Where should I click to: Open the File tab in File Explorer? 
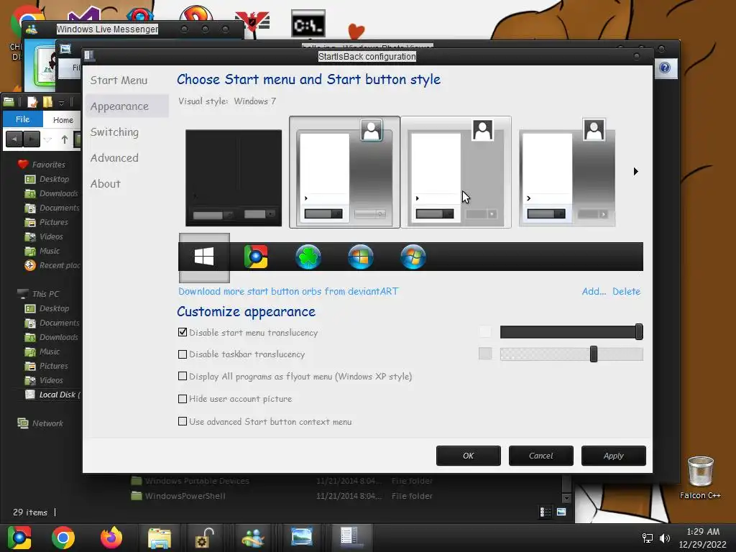tap(22, 119)
